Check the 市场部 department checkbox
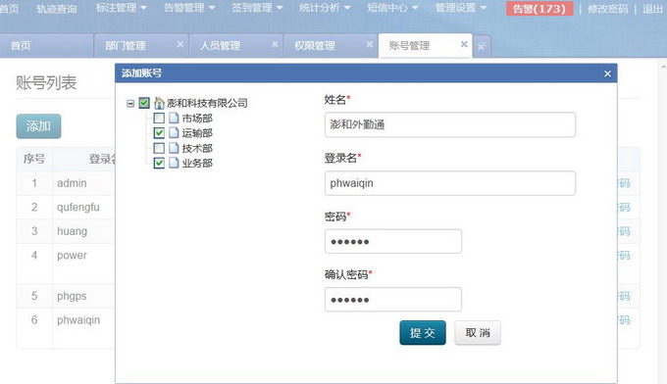This screenshot has width=667, height=384. pos(159,118)
